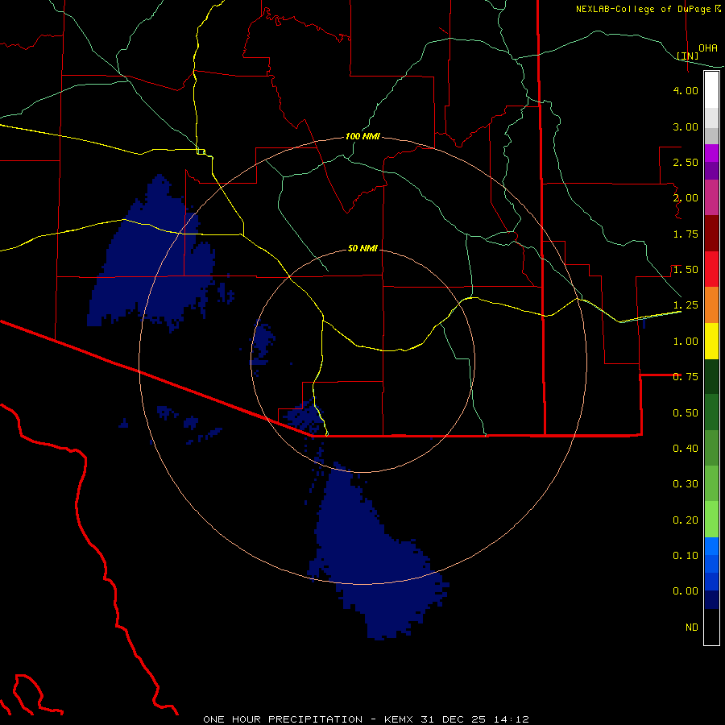Select the 0.30 legend value
Screen dimensions: 725x725
point(686,484)
